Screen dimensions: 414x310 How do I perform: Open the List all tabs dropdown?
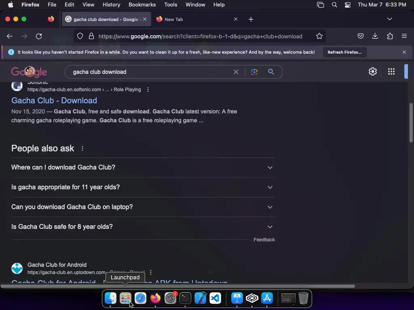389,19
